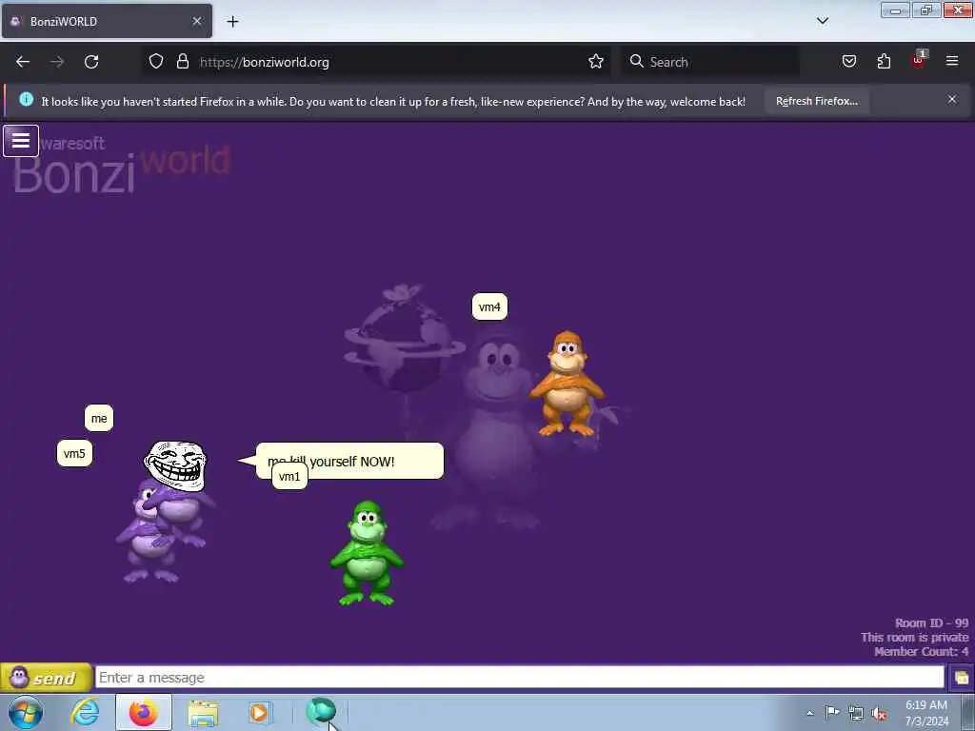This screenshot has width=975, height=731.
Task: View site info via the padlock icon
Action: click(182, 62)
